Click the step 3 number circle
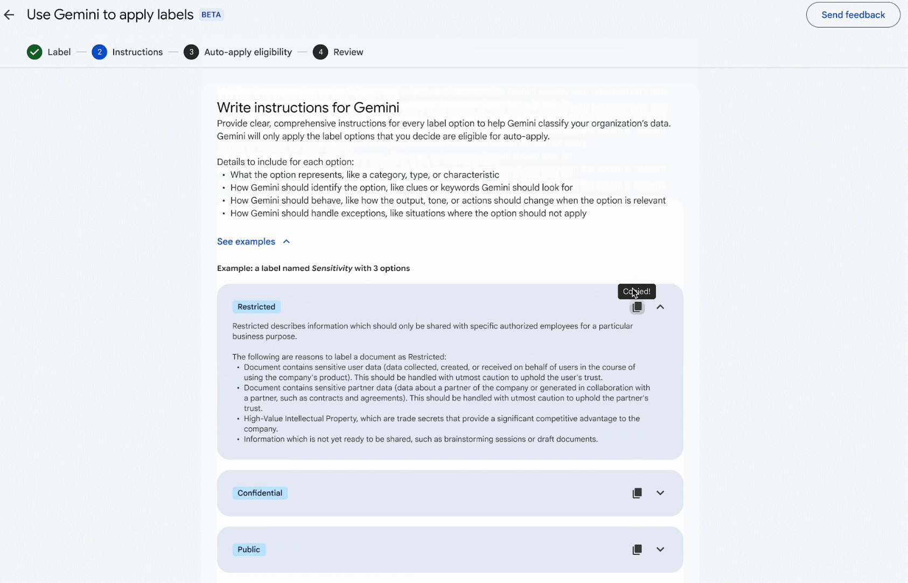The height and width of the screenshot is (583, 908). pos(191,52)
